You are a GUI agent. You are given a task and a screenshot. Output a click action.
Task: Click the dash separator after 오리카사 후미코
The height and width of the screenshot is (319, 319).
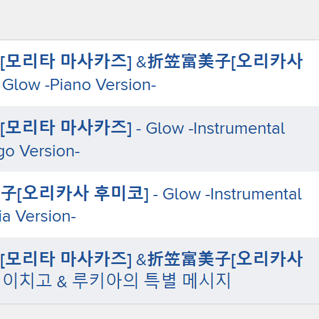point(155,195)
